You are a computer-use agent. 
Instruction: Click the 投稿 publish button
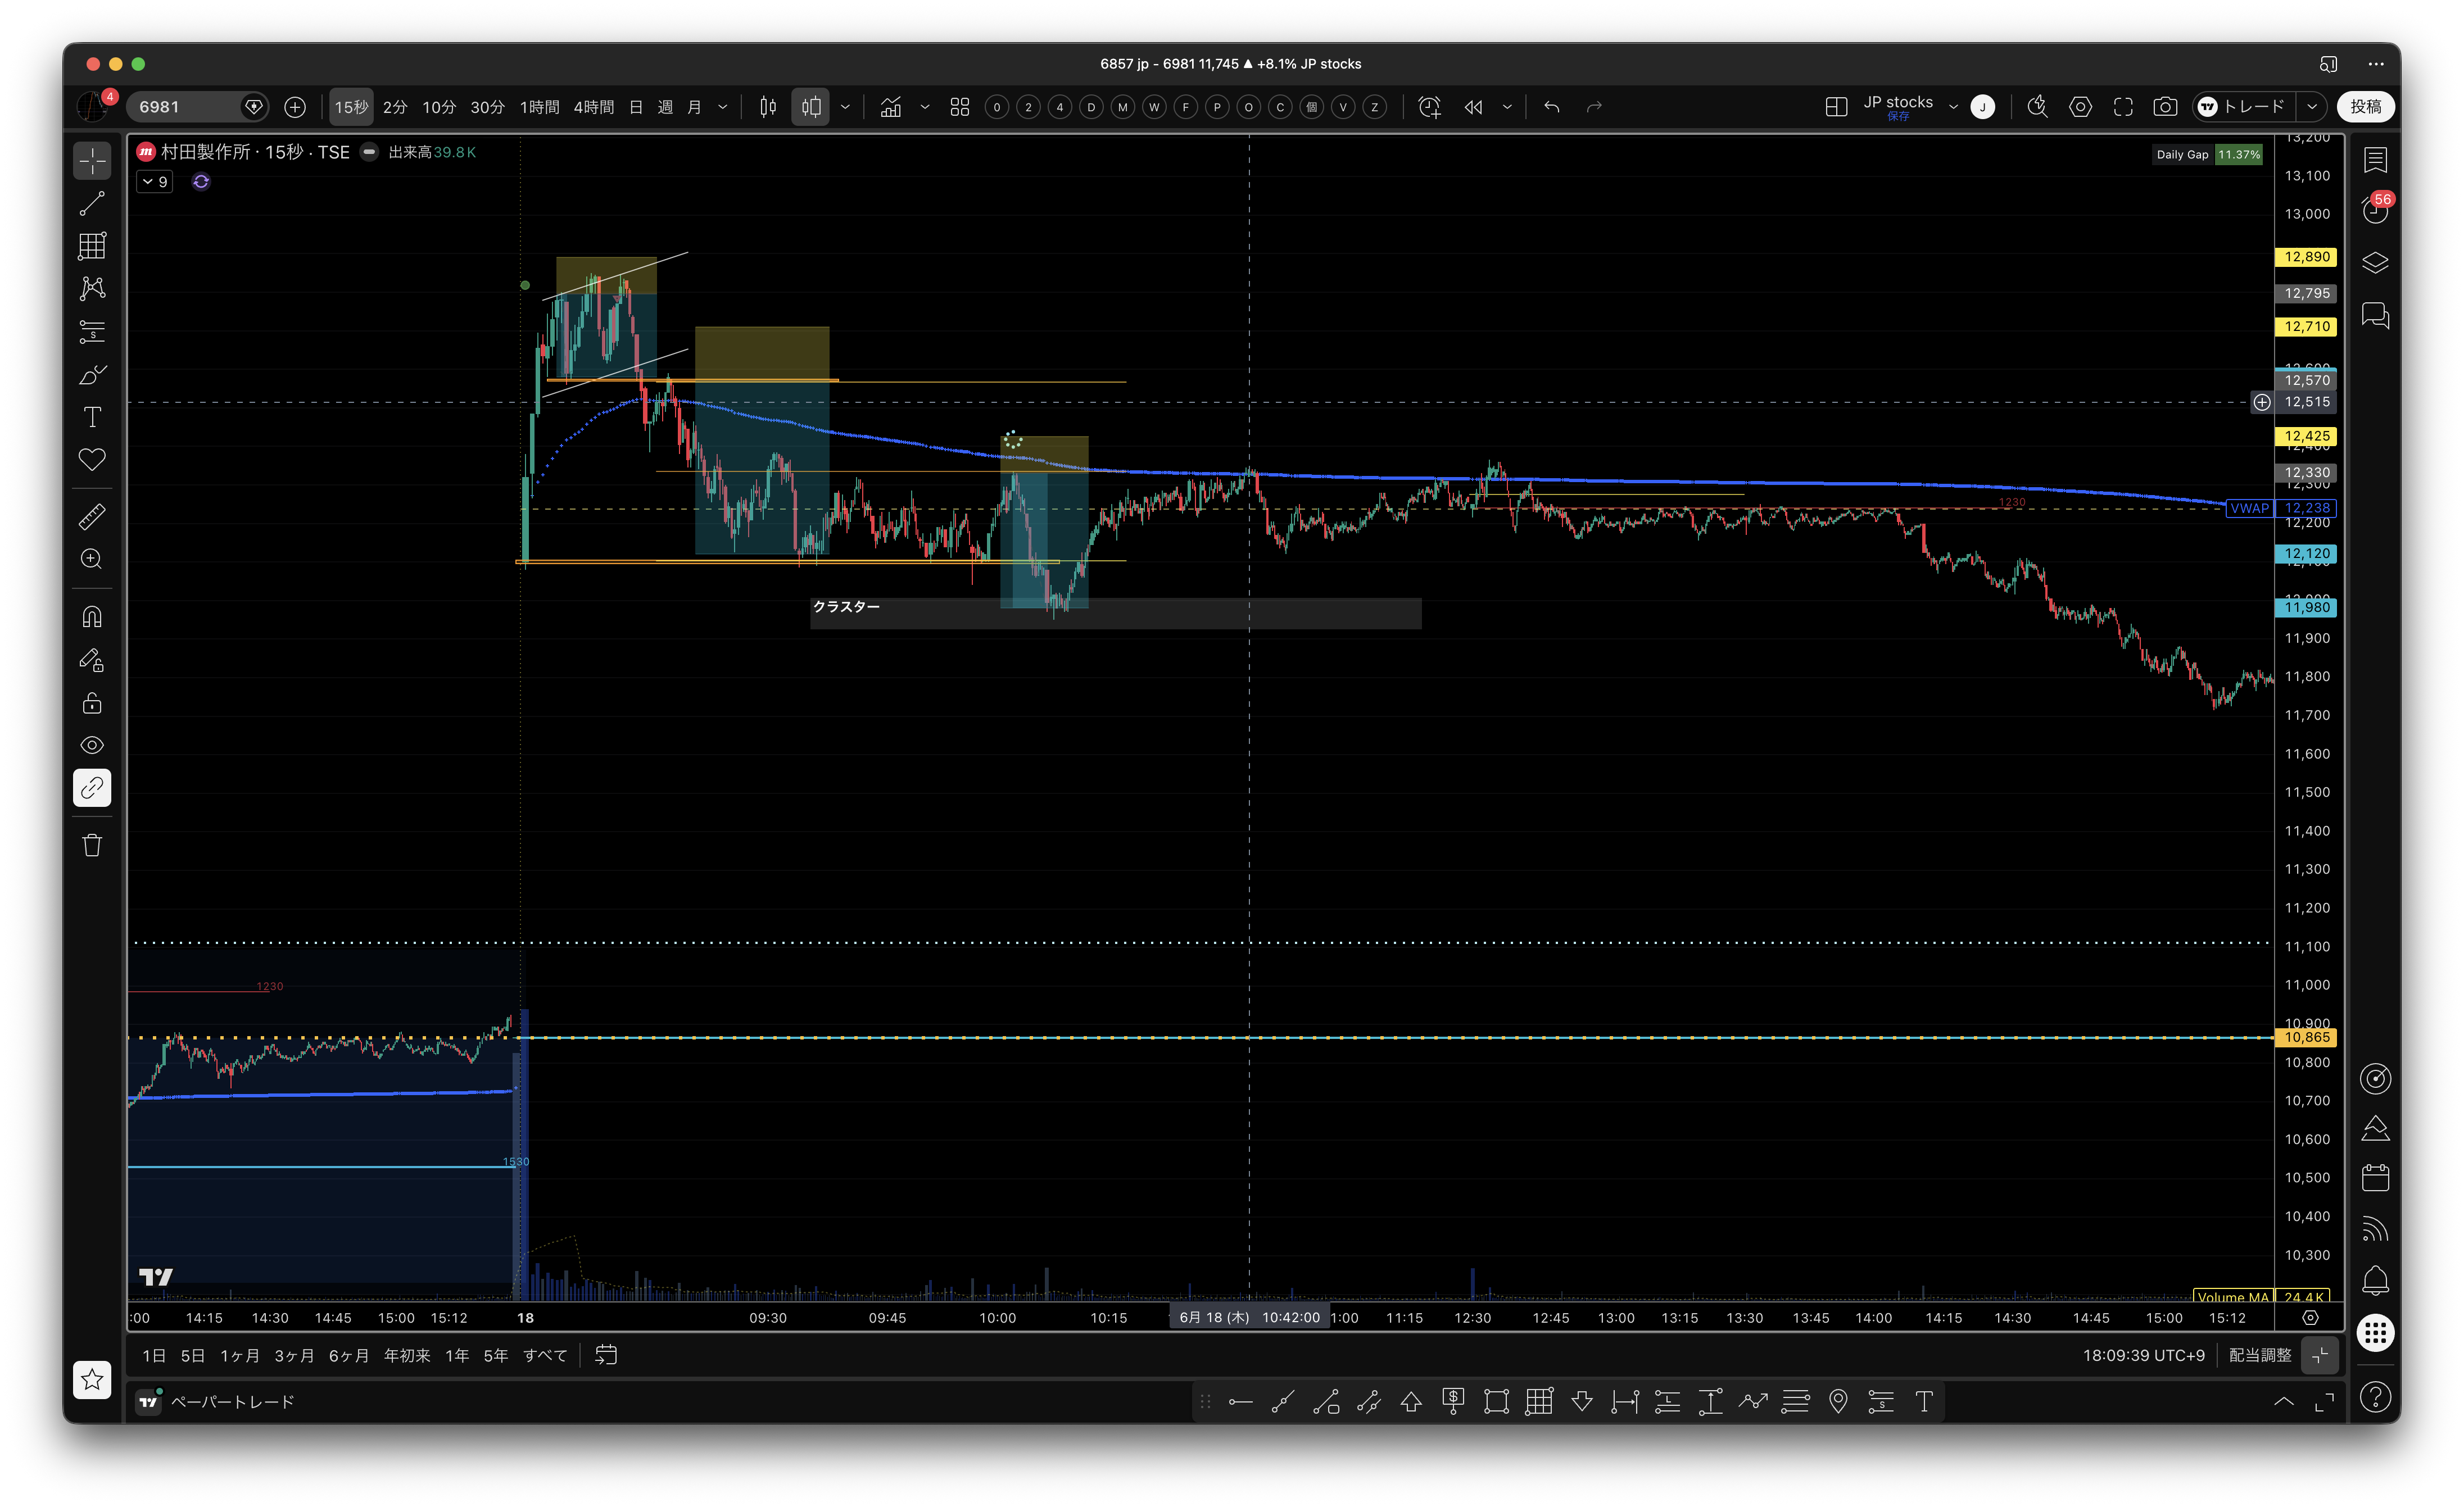(2366, 107)
